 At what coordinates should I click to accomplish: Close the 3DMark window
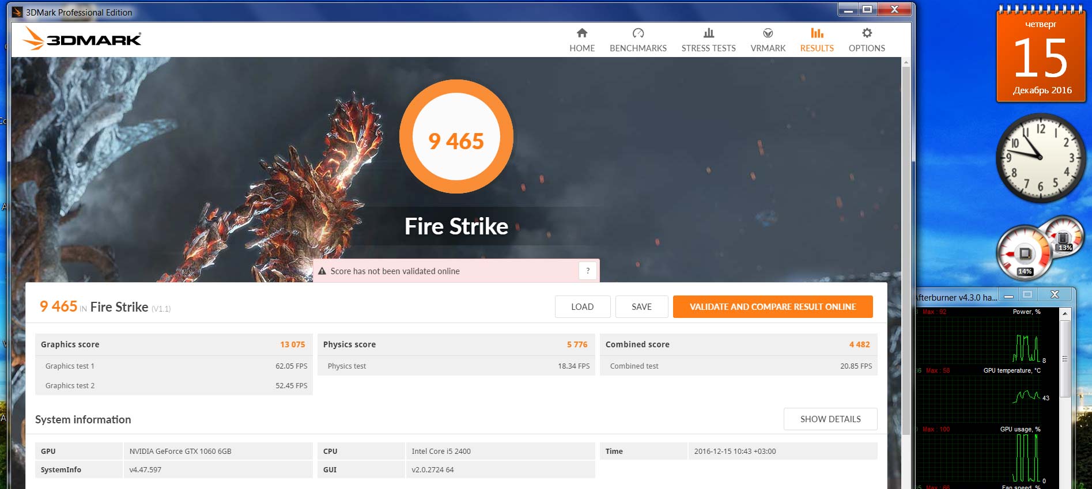(x=894, y=10)
